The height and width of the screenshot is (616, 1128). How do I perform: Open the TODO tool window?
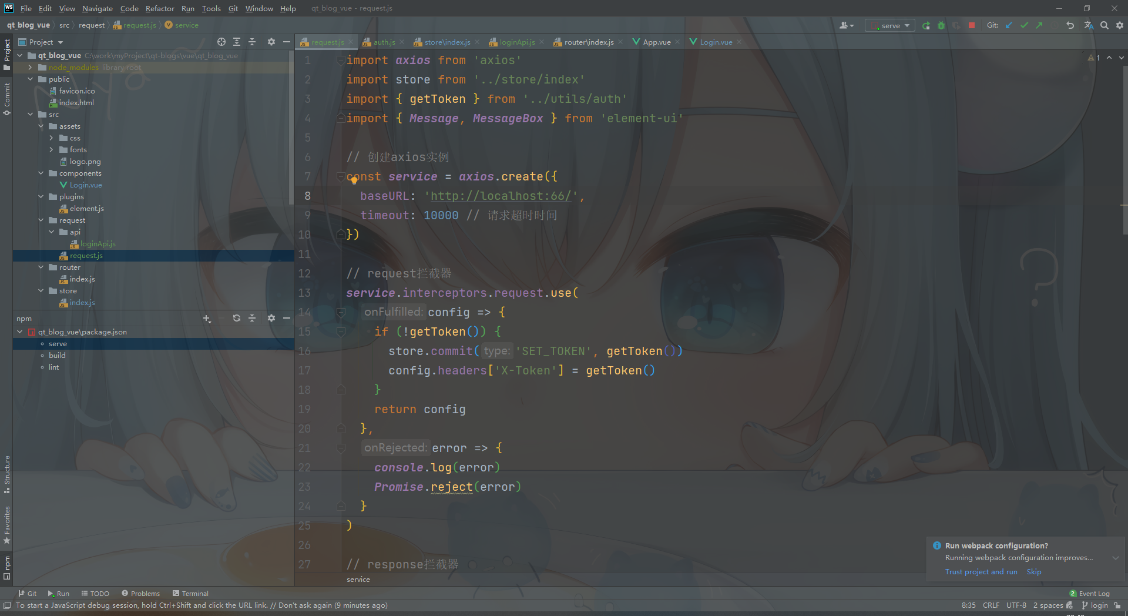(95, 594)
